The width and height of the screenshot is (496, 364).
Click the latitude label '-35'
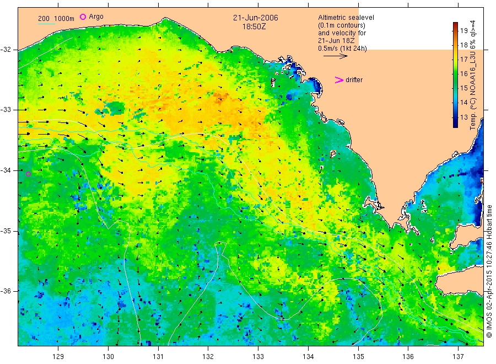(x=6, y=231)
